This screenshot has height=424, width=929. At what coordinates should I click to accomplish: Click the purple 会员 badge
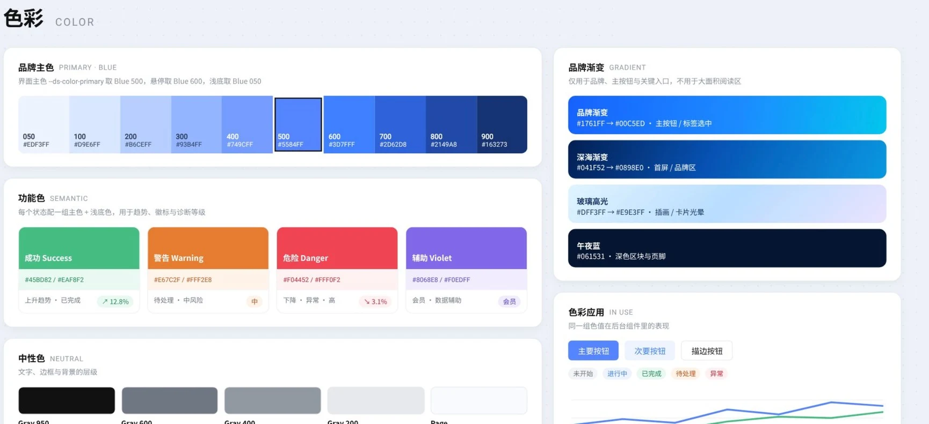click(x=510, y=301)
